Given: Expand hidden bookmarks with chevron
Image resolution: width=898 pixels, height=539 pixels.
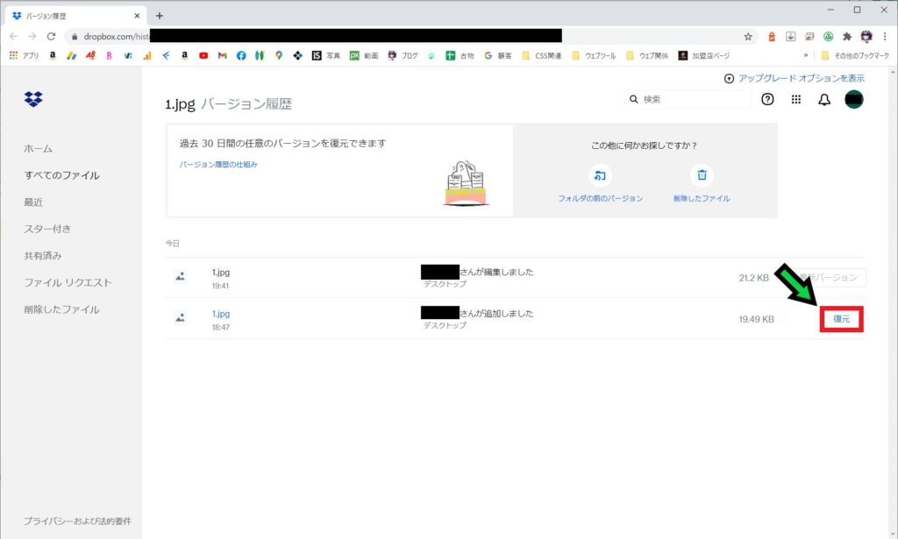Looking at the screenshot, I should click(x=806, y=55).
